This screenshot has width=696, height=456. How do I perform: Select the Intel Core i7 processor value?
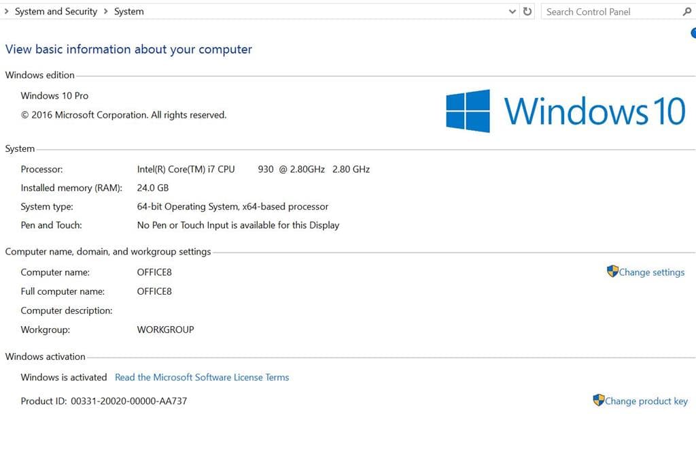253,169
